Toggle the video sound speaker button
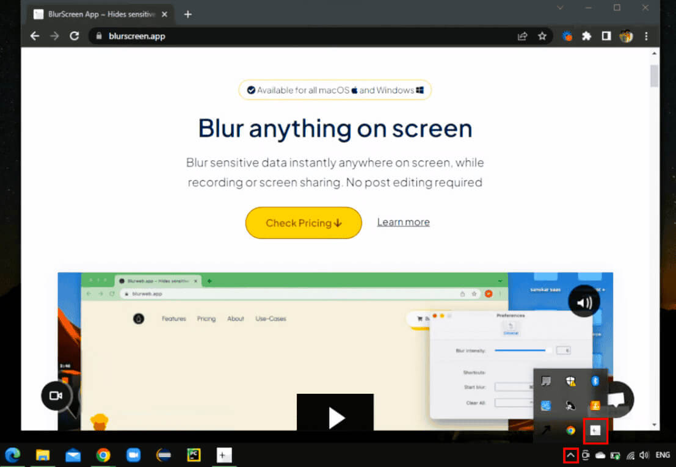 click(584, 302)
